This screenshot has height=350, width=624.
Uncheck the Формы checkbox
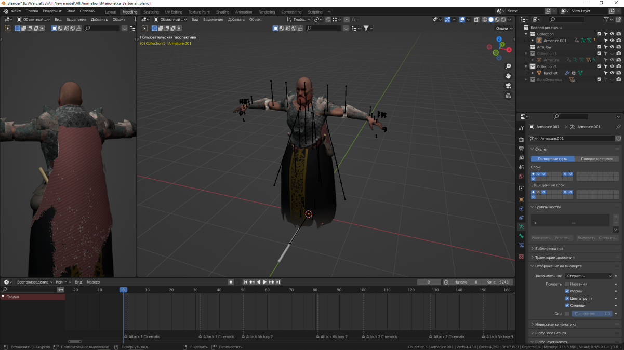567,291
